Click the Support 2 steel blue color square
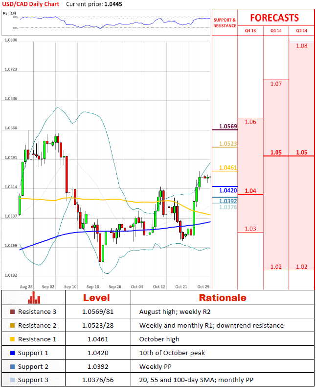Image resolution: width=316 pixels, height=387 pixels. (12, 366)
